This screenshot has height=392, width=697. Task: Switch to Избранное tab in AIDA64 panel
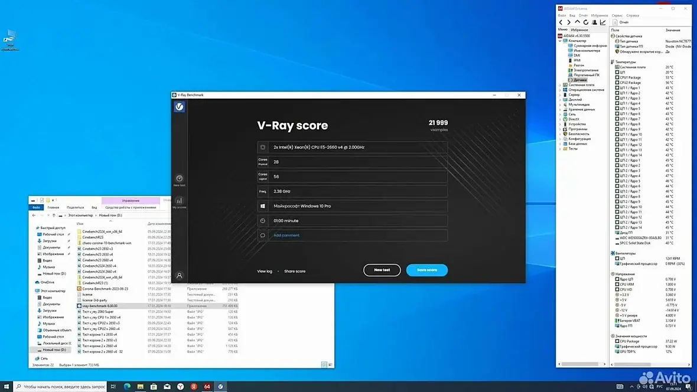[579, 30]
